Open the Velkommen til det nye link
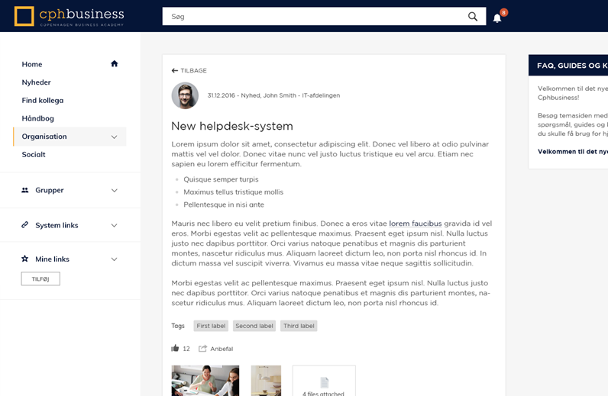The image size is (608, 396). 572,152
